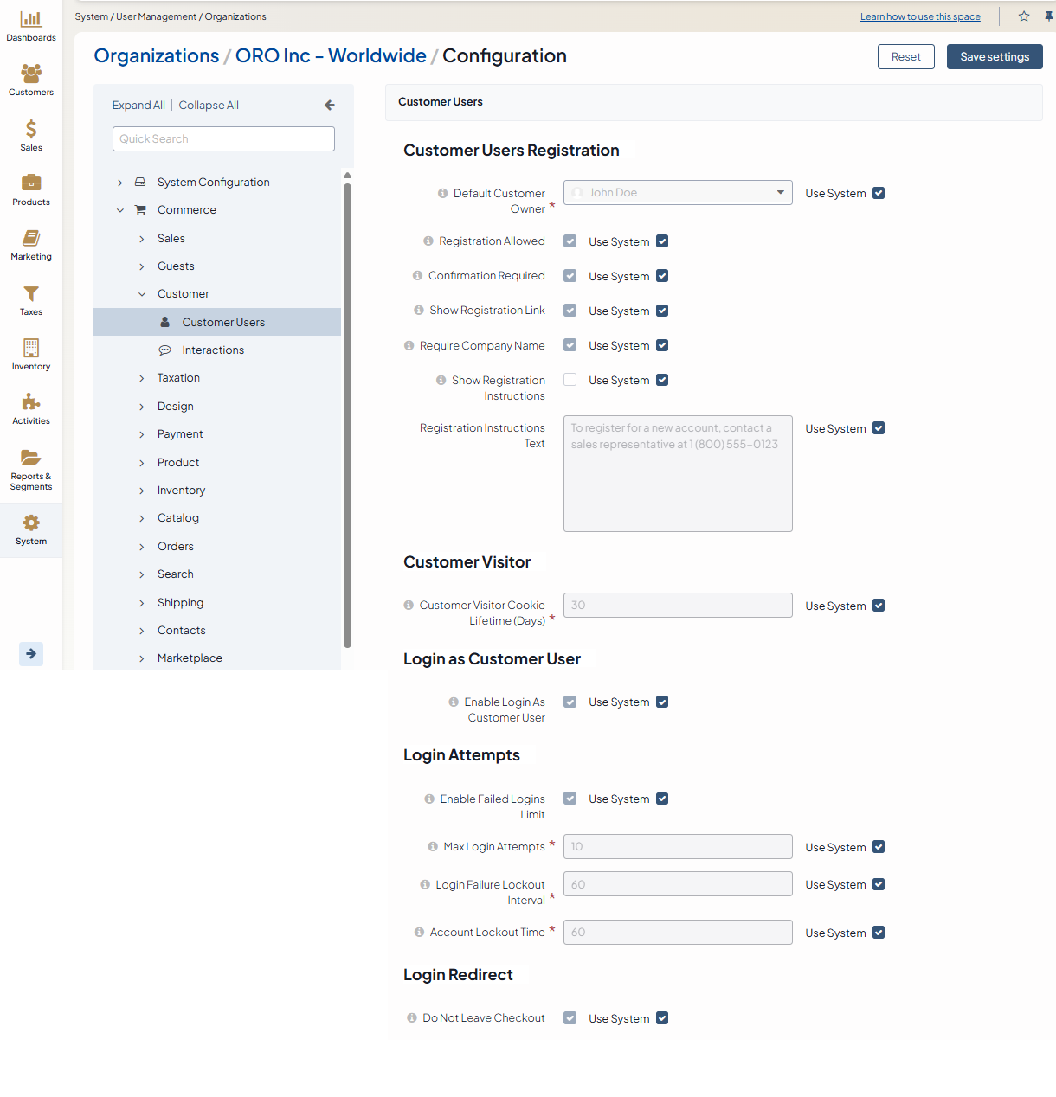The width and height of the screenshot is (1056, 1097).
Task: Open Dashboards from the sidebar
Action: coord(31,27)
